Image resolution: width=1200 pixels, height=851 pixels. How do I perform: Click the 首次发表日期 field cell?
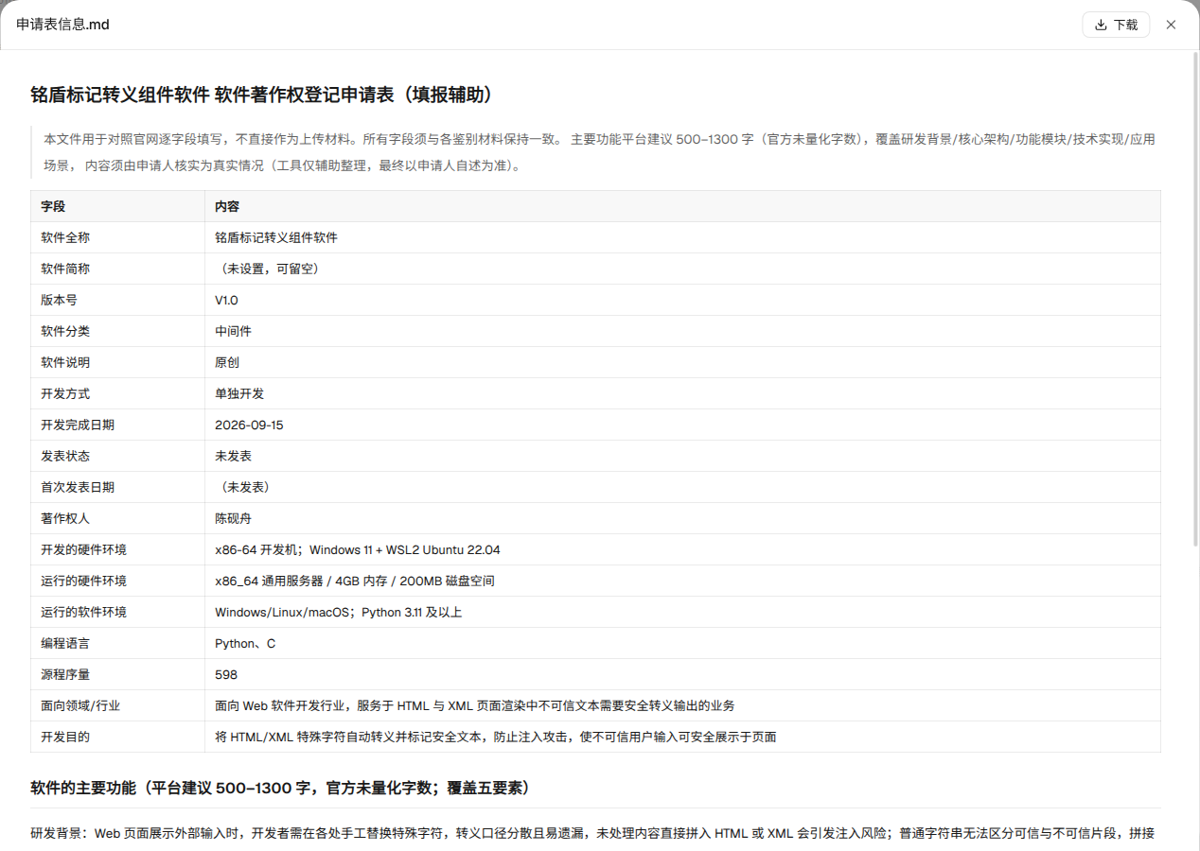117,487
